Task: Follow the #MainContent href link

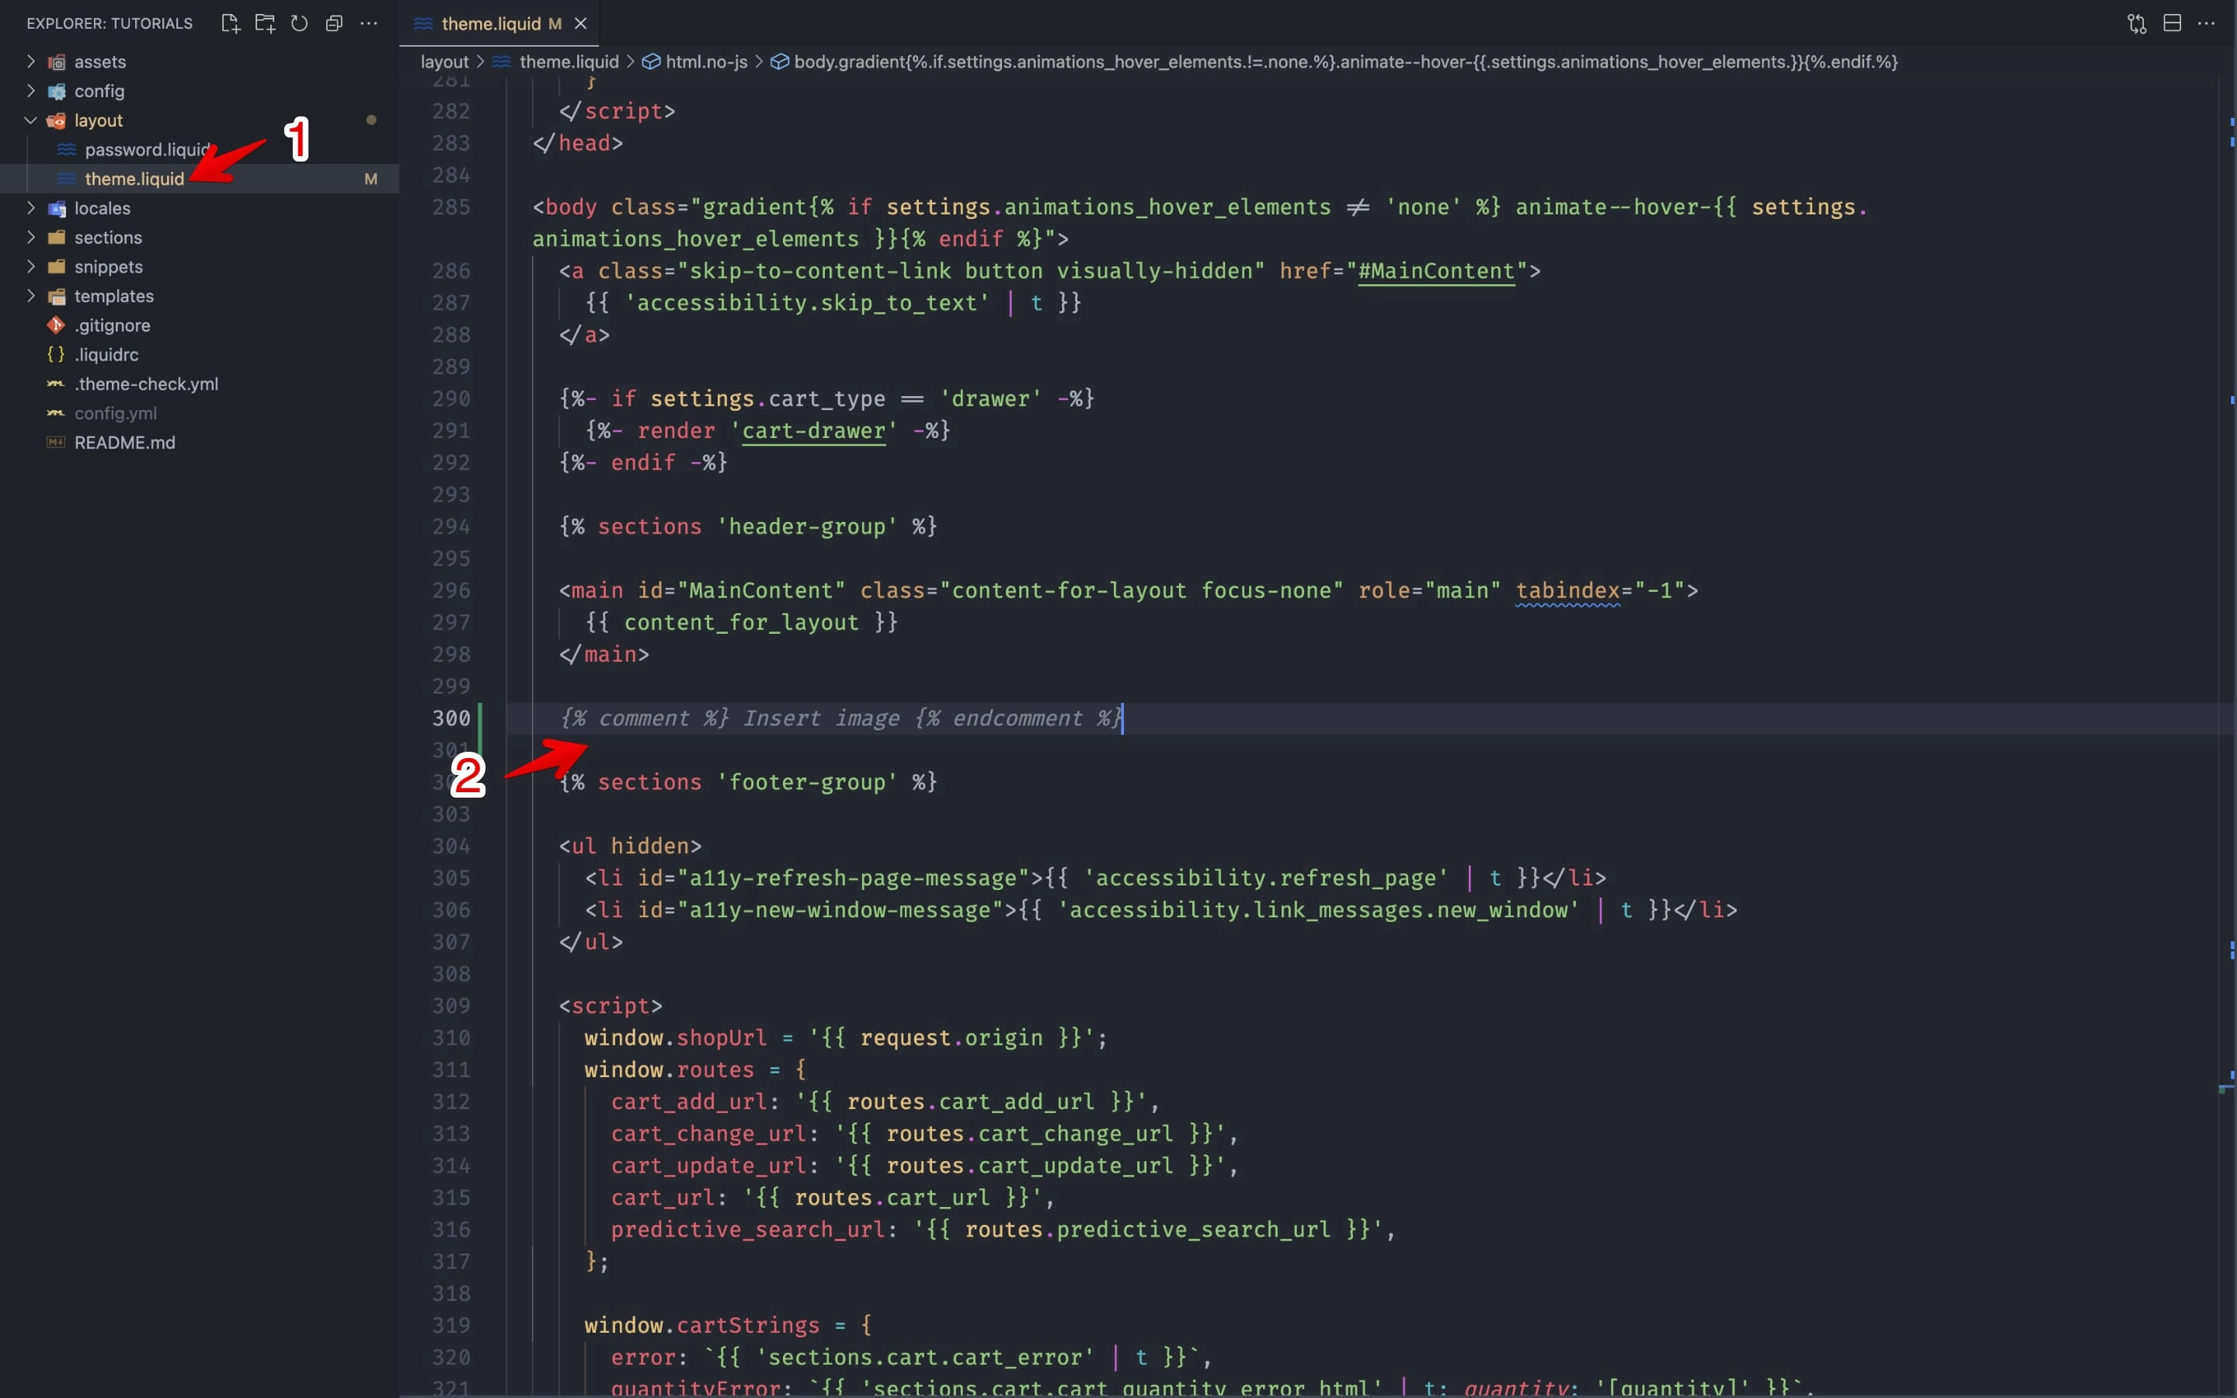Action: point(1436,271)
